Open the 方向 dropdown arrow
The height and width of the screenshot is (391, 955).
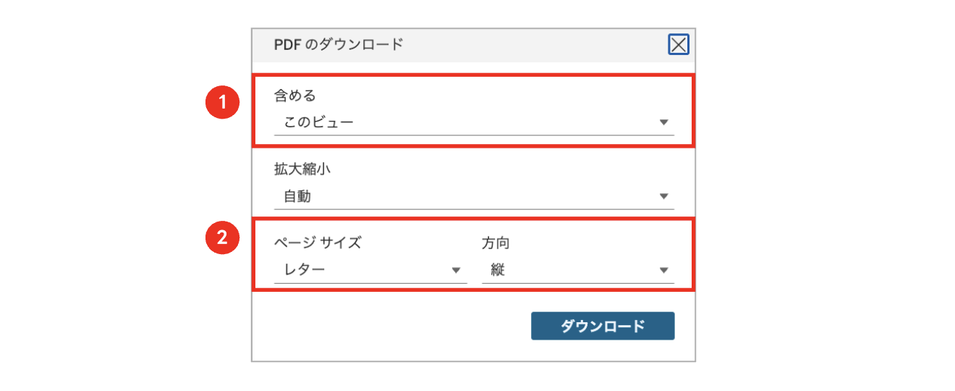click(x=663, y=270)
